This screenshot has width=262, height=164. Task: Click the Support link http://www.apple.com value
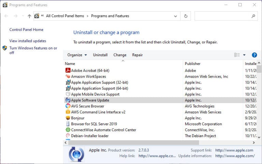pos(234,150)
